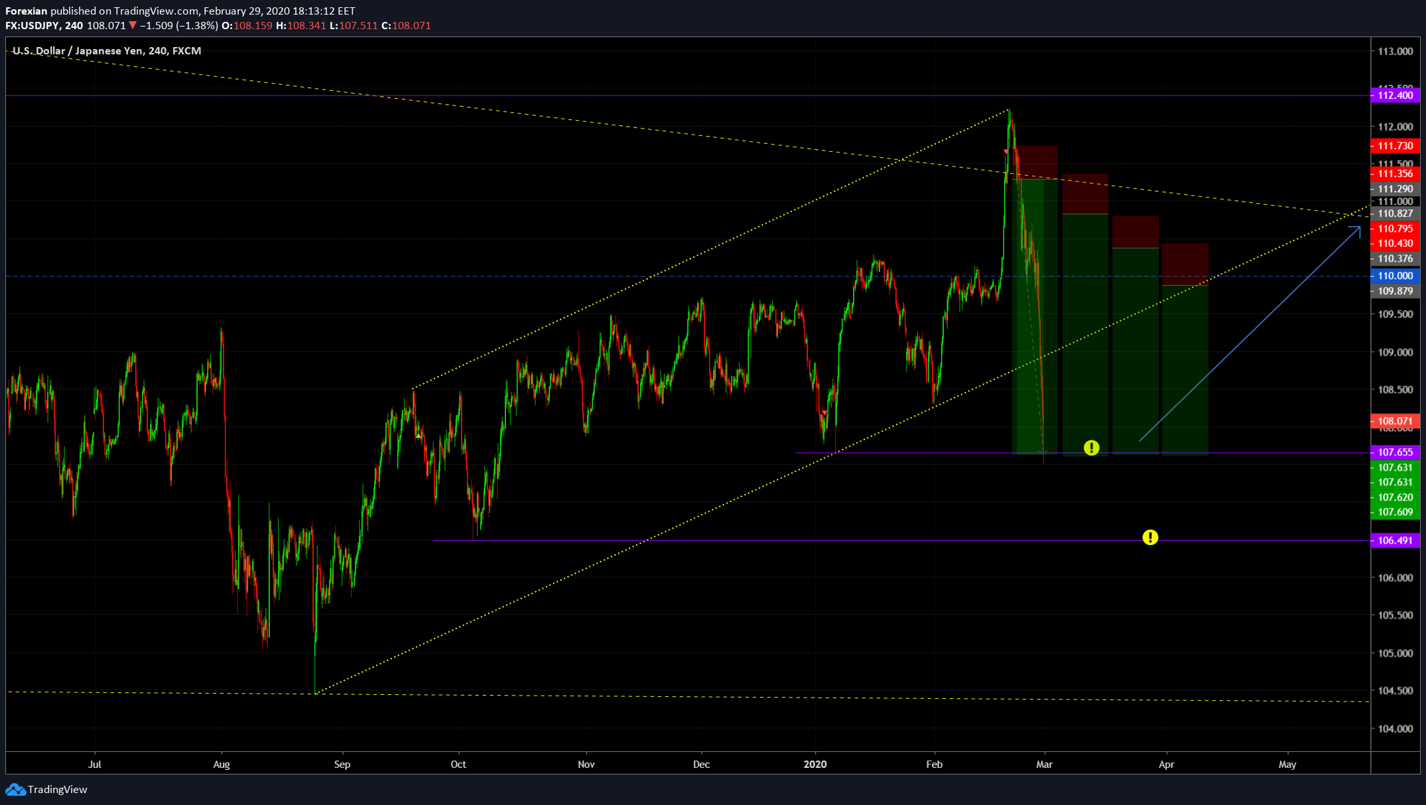Select the purple 106.491 price label
Screen dimensions: 1426x805
pyautogui.click(x=1395, y=540)
